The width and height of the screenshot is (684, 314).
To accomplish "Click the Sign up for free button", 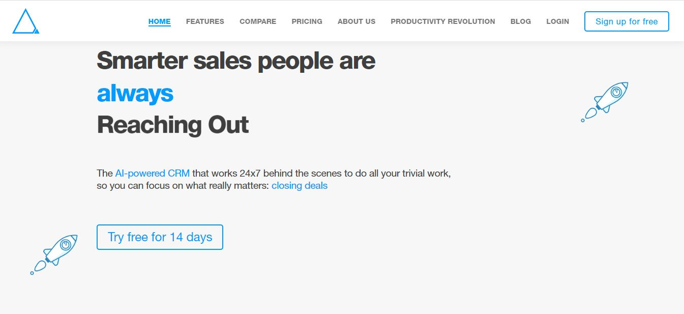I will point(627,21).
